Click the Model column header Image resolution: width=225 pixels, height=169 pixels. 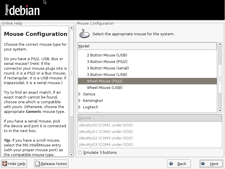click(x=147, y=46)
